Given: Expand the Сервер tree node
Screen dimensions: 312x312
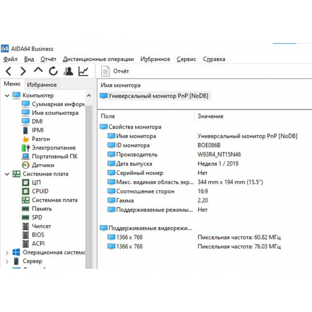Looking at the screenshot, I should coord(7,261).
